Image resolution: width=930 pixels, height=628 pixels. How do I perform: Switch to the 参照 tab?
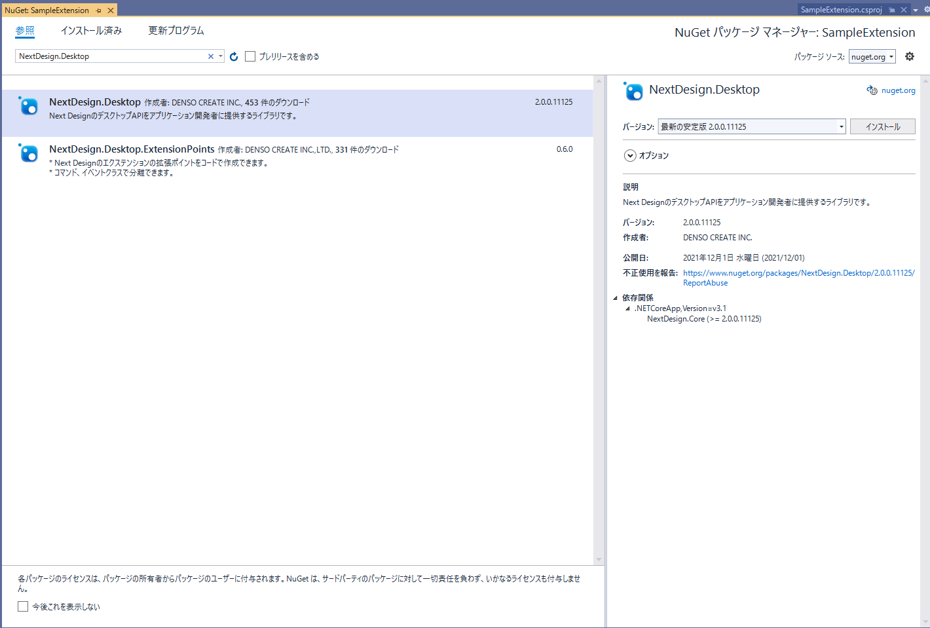25,31
